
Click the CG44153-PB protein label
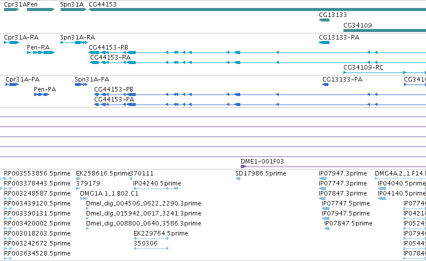point(114,89)
